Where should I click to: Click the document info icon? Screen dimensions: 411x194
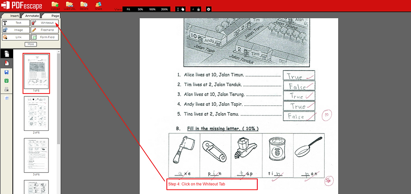pyautogui.click(x=193, y=9)
